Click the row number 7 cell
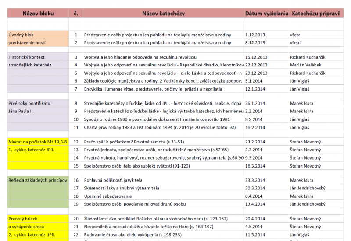351x241 pixels. 76,89
